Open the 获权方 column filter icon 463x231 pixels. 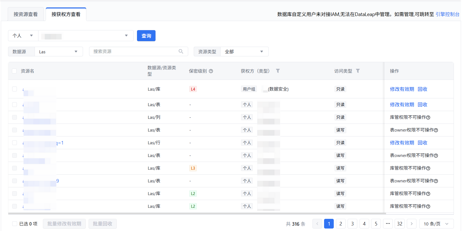coord(278,71)
